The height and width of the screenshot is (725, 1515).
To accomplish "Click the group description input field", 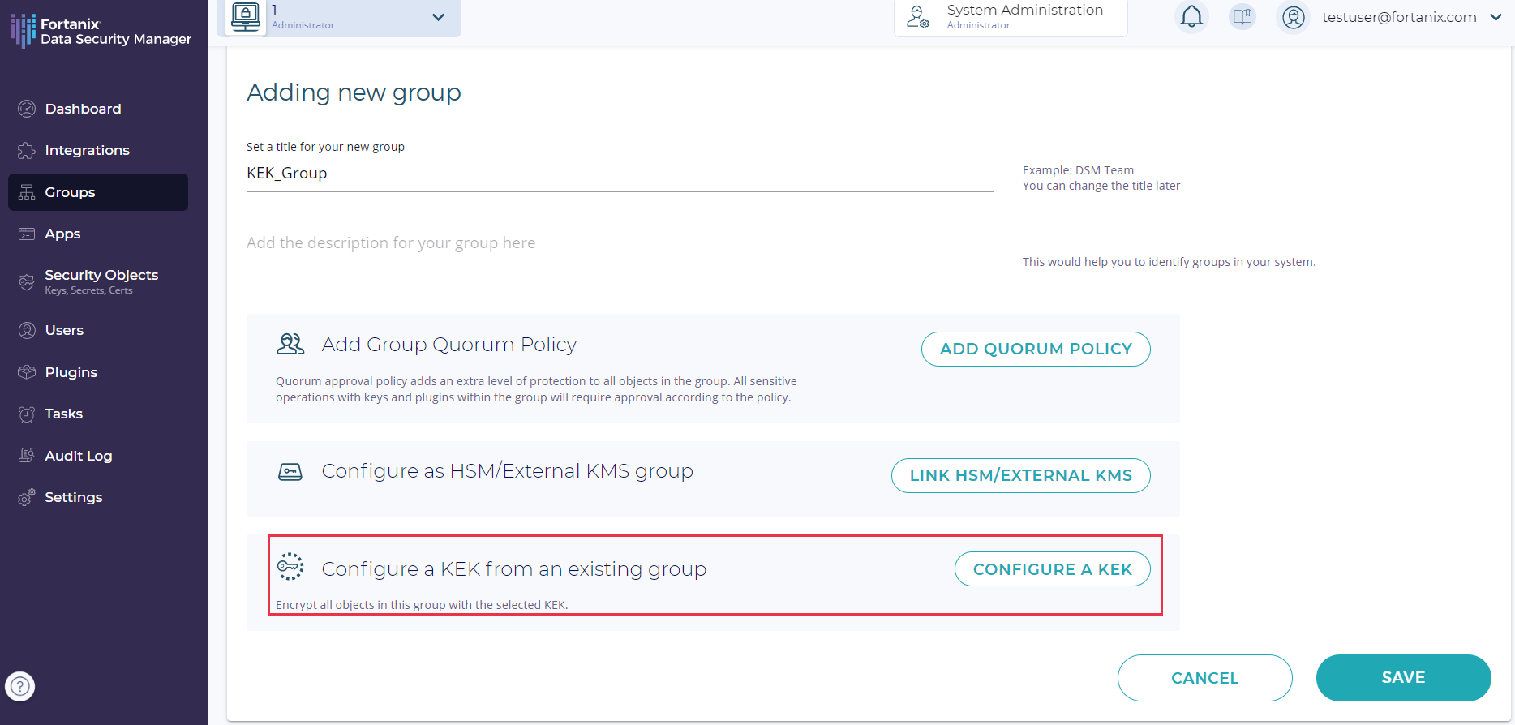I will pos(620,243).
